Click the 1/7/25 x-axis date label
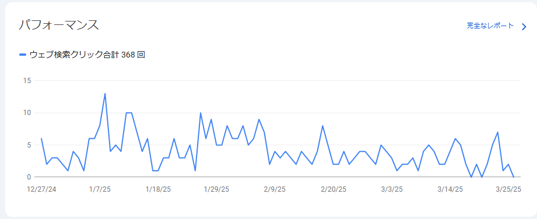537x219 pixels. tap(99, 189)
